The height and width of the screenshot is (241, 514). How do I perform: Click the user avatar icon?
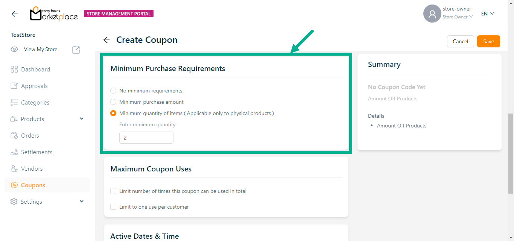(432, 14)
